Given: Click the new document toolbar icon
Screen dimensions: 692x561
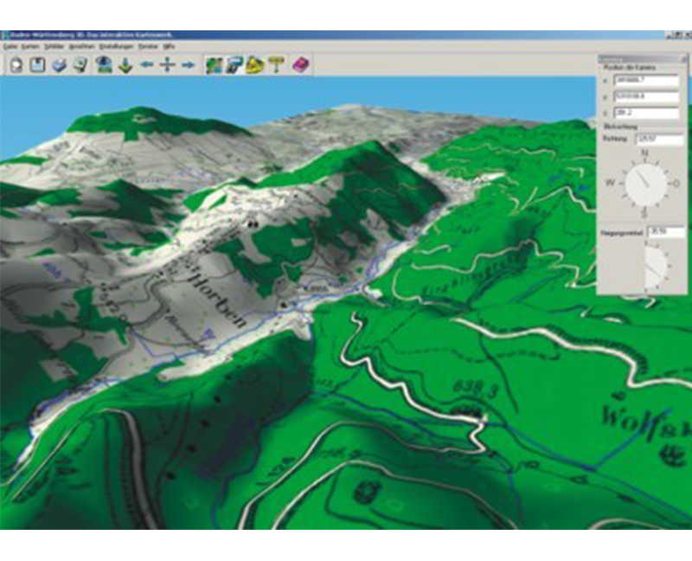Looking at the screenshot, I should [17, 65].
